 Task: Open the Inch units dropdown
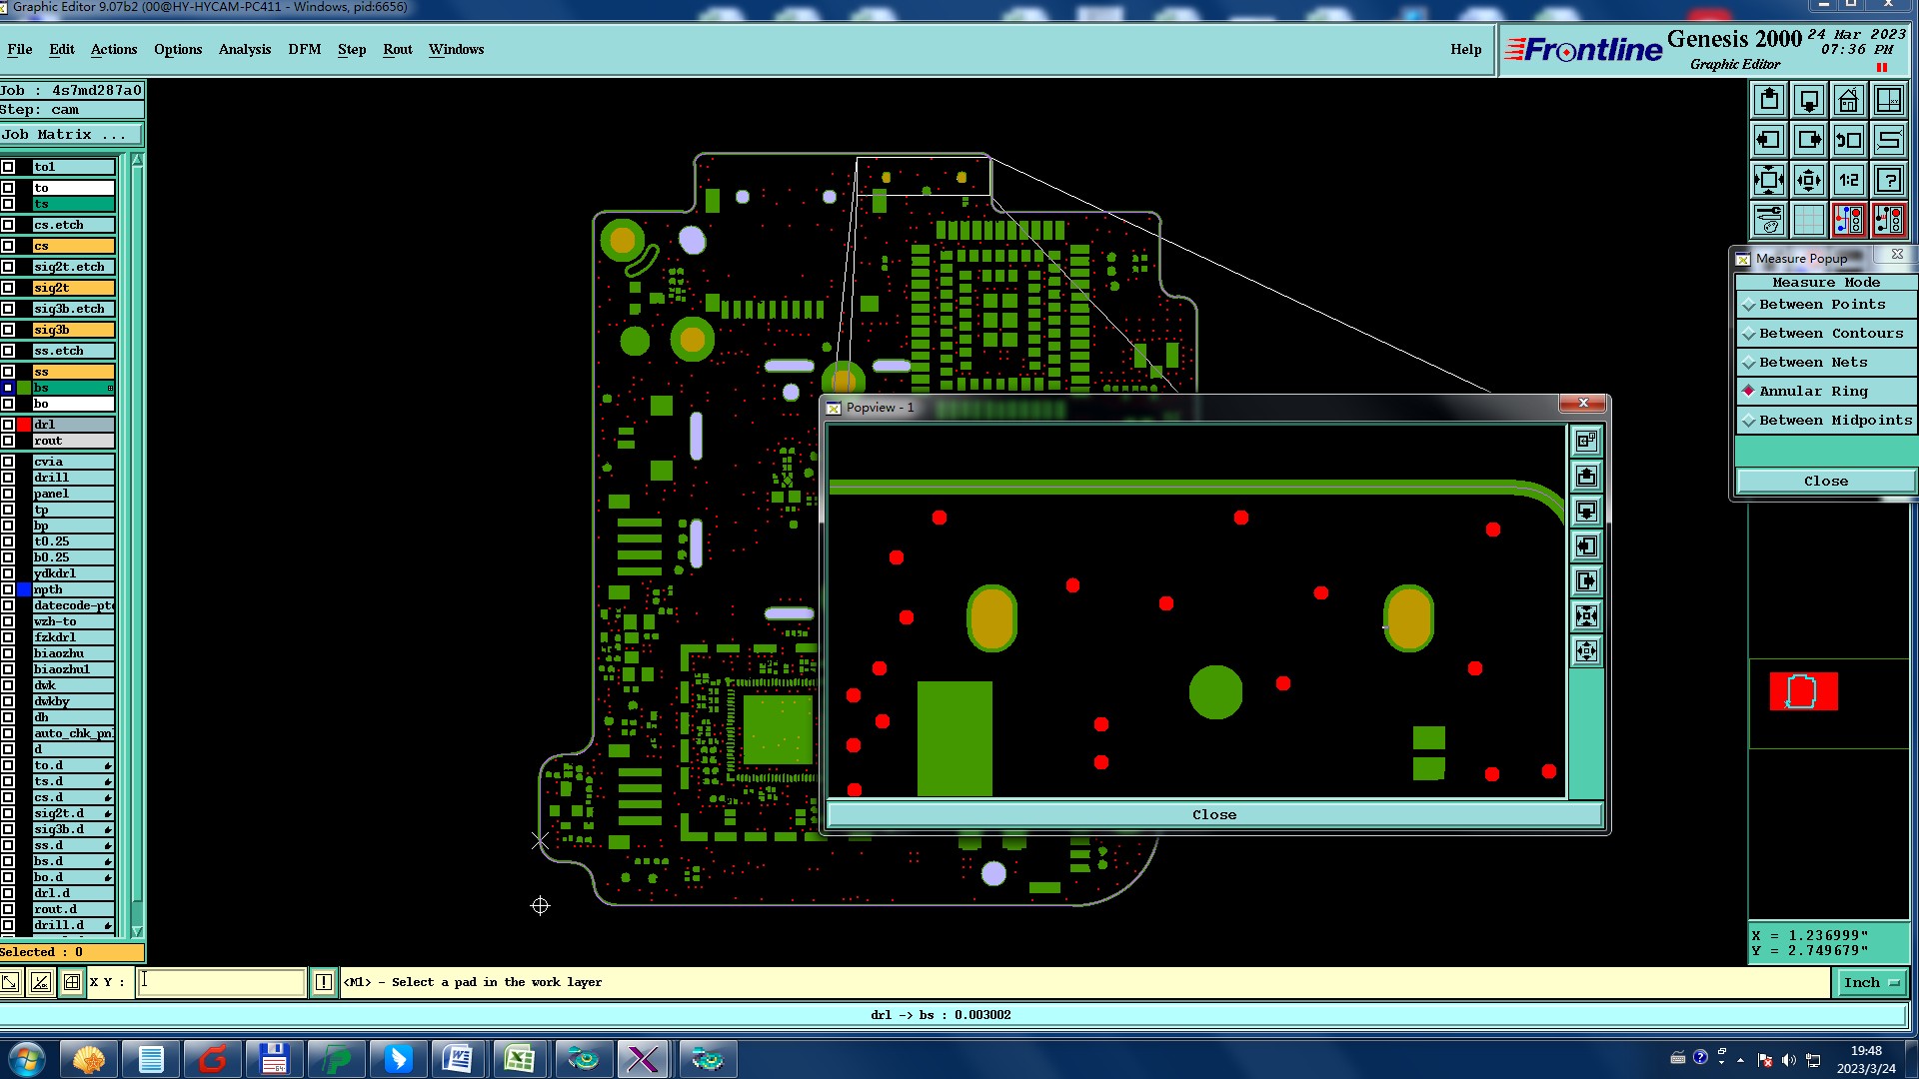[1870, 983]
